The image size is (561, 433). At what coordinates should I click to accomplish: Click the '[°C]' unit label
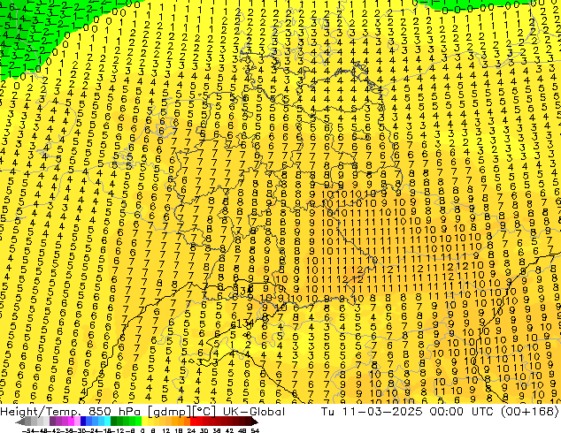coord(203,412)
